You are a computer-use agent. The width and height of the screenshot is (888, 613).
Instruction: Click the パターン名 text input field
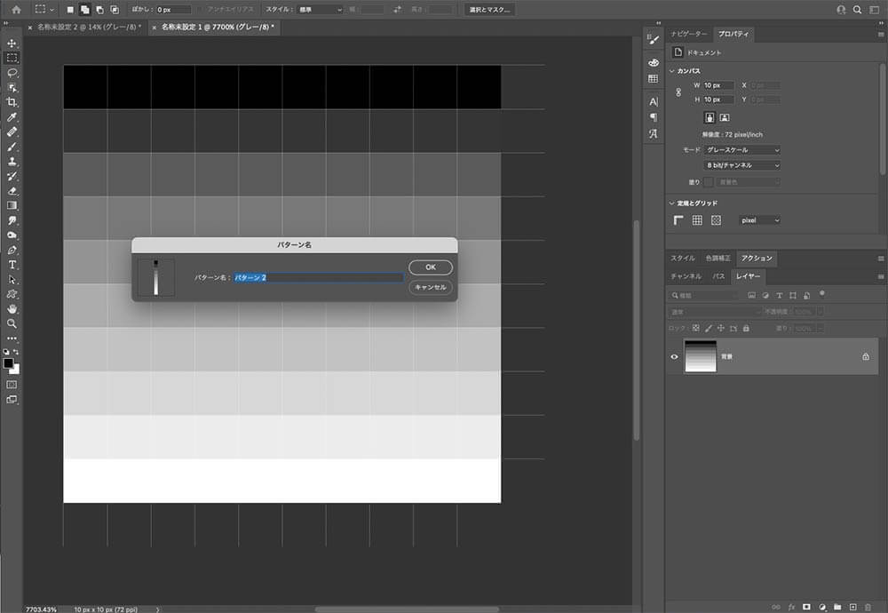click(319, 277)
